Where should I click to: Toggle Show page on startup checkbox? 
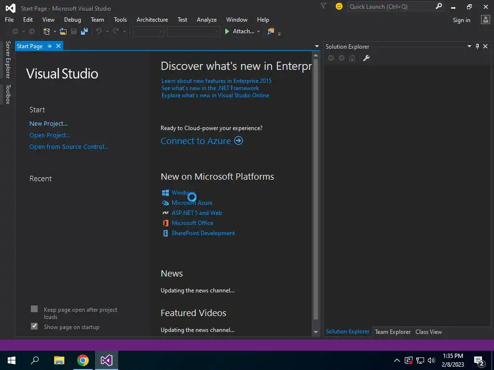(x=34, y=326)
